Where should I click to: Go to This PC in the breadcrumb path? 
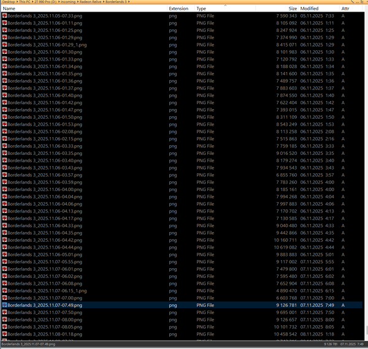coord(25,2)
